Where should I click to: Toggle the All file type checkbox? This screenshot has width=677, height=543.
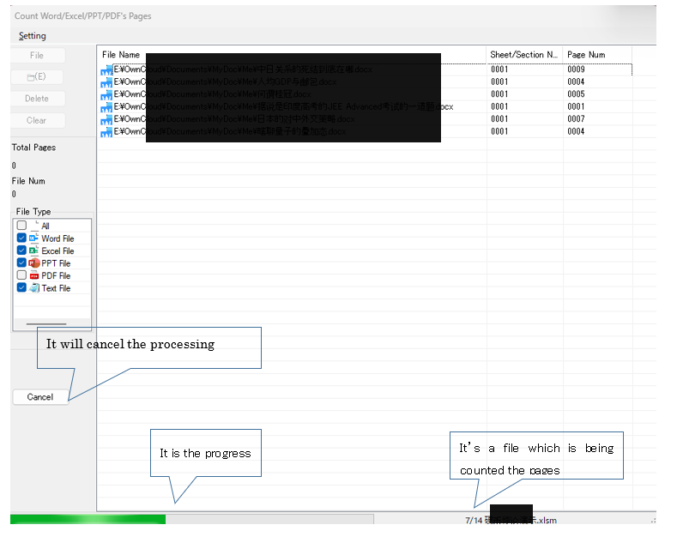click(x=21, y=226)
